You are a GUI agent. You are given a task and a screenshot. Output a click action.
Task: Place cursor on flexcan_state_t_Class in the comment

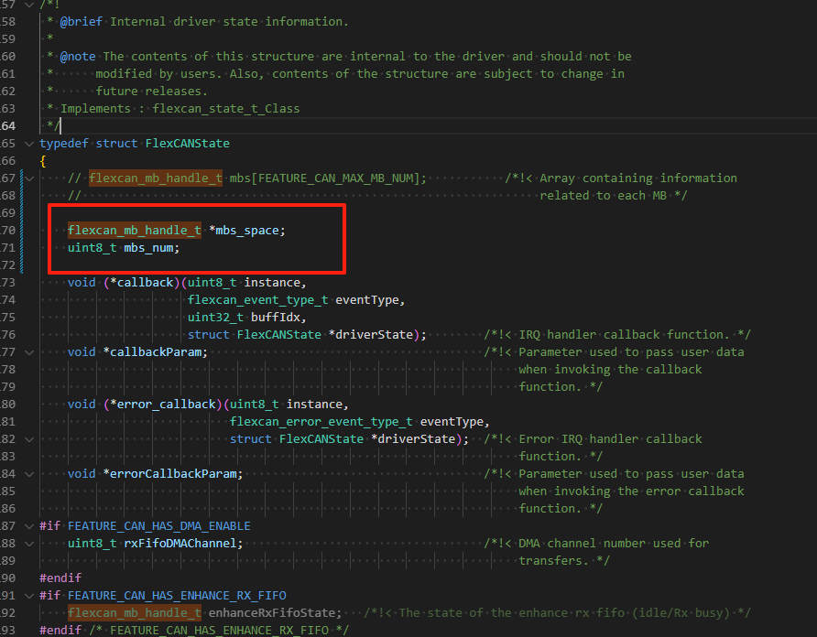coord(226,108)
